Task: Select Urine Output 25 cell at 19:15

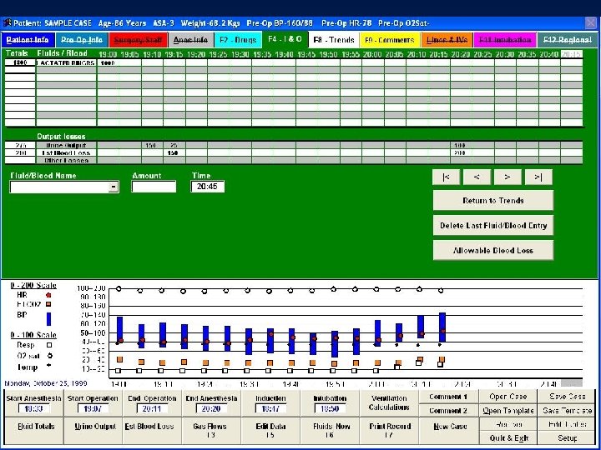Action: pyautogui.click(x=174, y=145)
